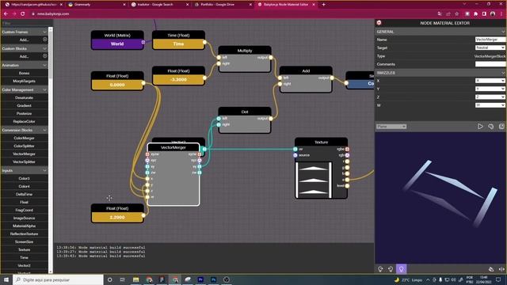The height and width of the screenshot is (285, 507).
Task: Select FragCoord in the node list
Action: click(25, 210)
